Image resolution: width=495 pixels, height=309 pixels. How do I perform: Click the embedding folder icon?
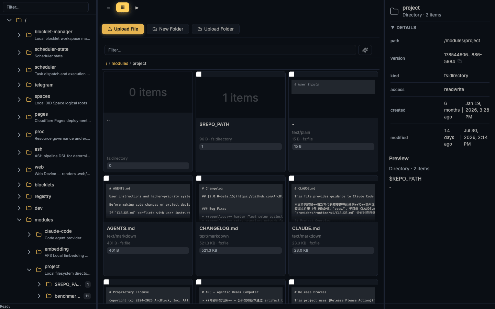click(x=39, y=252)
